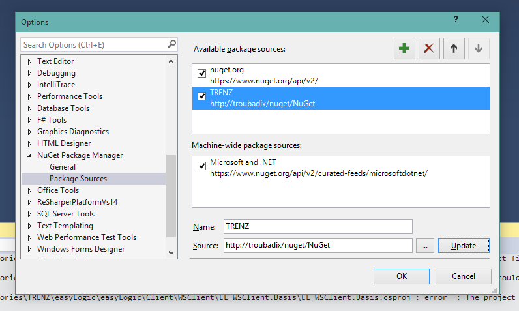The image size is (519, 311).
Task: Click the Update button
Action: (x=464, y=246)
